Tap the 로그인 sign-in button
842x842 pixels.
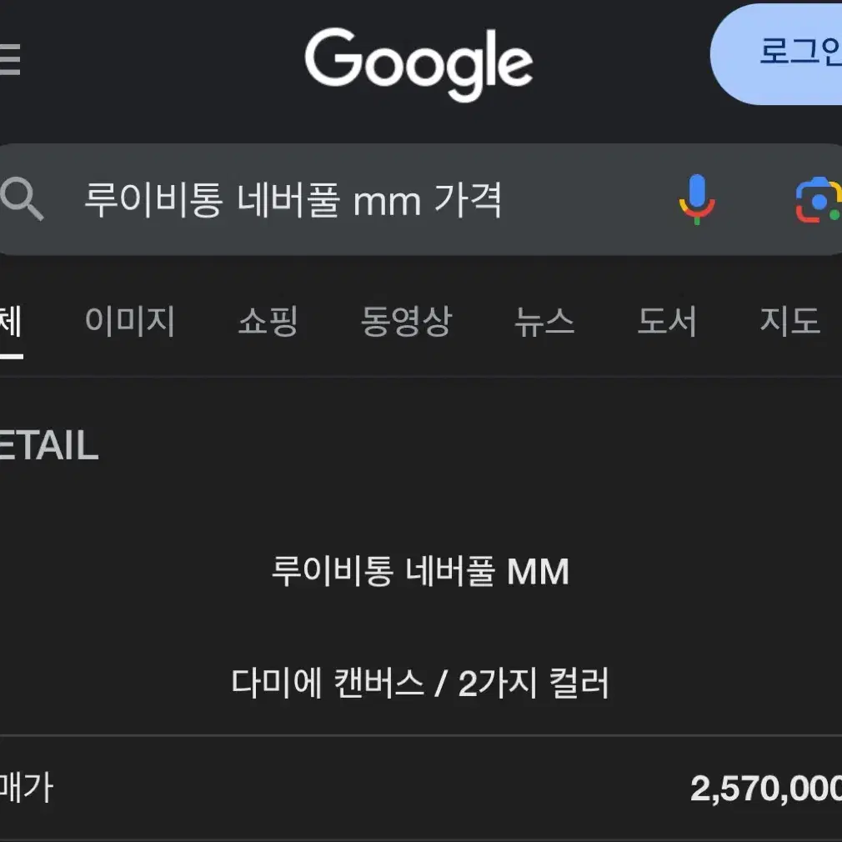tap(776, 53)
